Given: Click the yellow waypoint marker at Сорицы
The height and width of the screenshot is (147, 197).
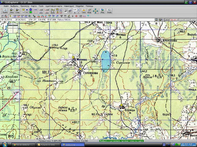Looking at the screenshot, I should click(121, 105).
